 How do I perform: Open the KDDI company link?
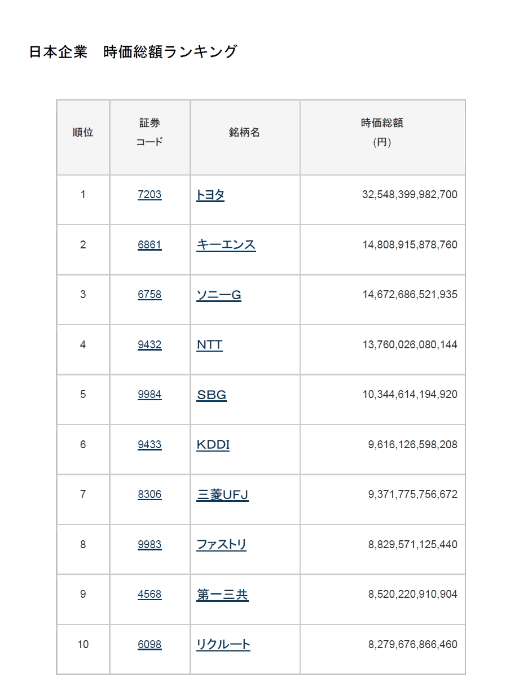tap(213, 445)
